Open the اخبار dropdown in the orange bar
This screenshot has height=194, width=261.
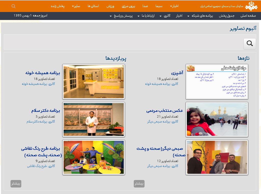[174, 6]
